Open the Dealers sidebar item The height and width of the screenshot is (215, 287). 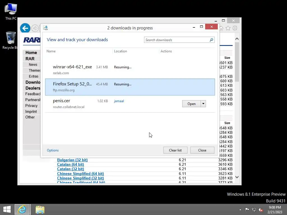(x=33, y=88)
